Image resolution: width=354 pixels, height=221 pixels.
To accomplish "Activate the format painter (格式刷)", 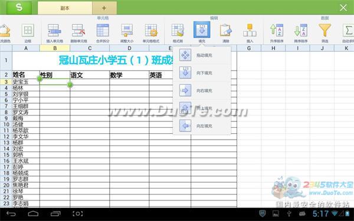I will point(178,31).
